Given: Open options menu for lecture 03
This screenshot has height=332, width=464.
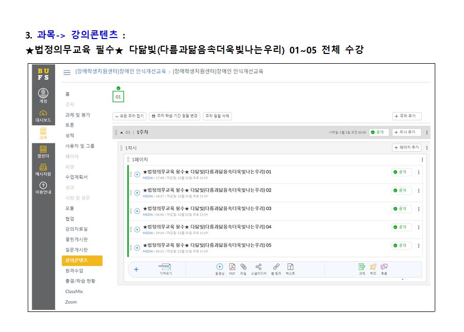Looking at the screenshot, I should click(418, 209).
